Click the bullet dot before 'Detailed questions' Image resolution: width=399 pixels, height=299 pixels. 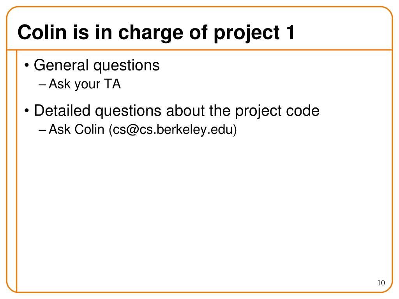(x=27, y=111)
